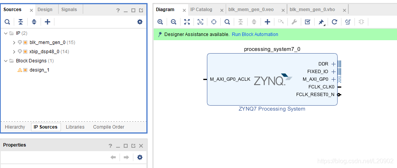Collapse all items in Sources panel
This screenshot has height=168, width=397.
pos(21,22)
